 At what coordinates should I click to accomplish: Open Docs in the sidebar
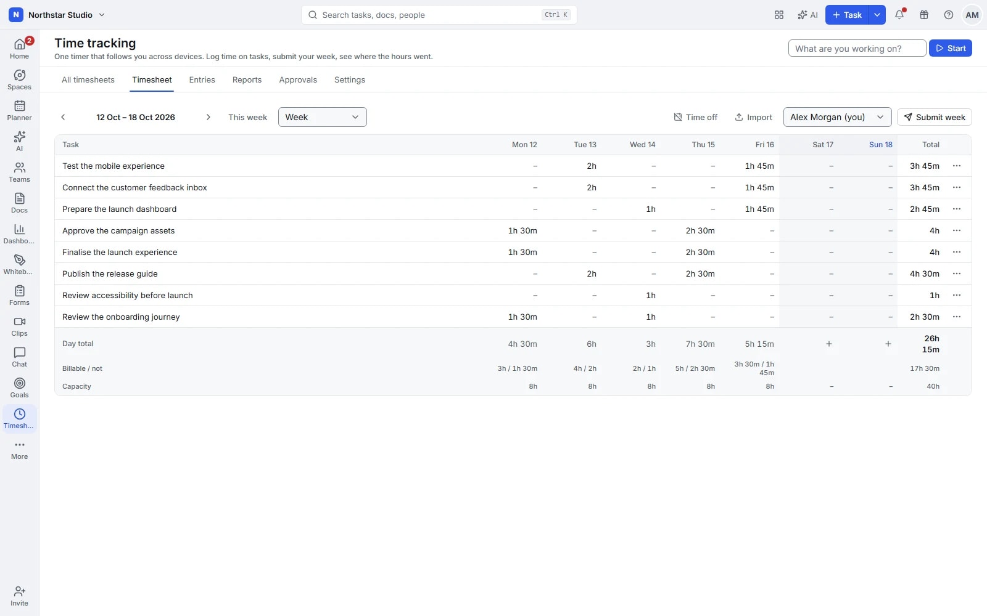pyautogui.click(x=19, y=203)
